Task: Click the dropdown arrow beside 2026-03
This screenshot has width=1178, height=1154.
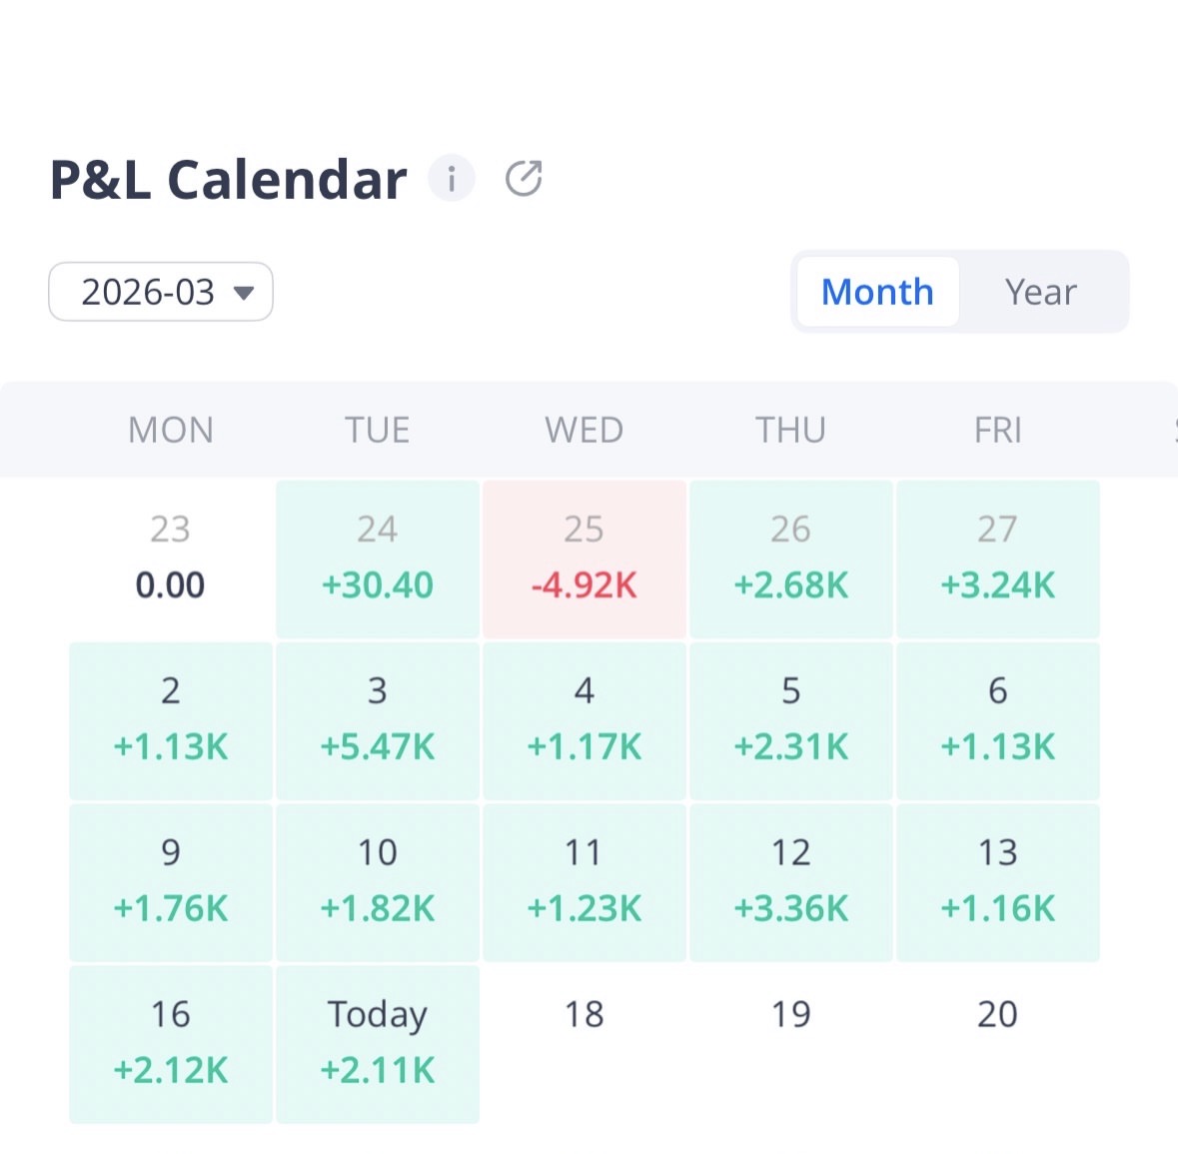Action: [x=244, y=293]
